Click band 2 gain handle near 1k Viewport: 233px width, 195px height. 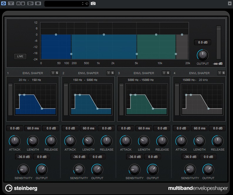(104, 34)
